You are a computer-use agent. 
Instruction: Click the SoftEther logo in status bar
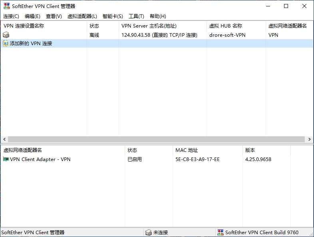221,232
